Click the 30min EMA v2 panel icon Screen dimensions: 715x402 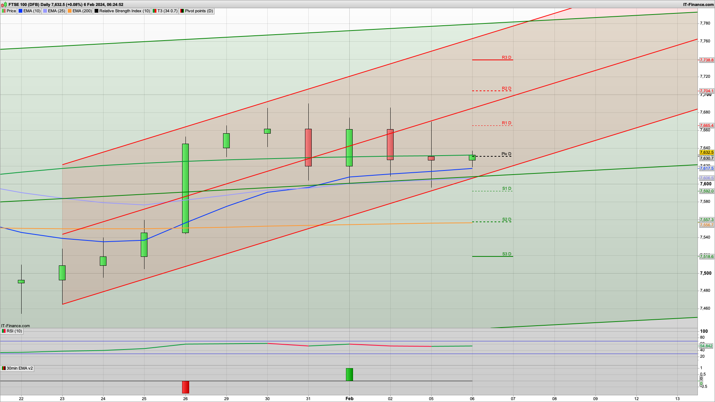pyautogui.click(x=4, y=368)
